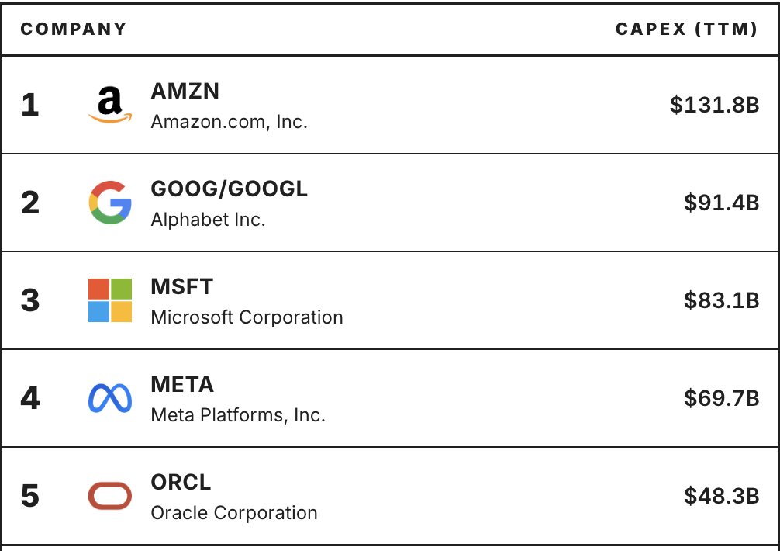Click the Amazon.com, Inc. company name
The image size is (780, 551).
coord(229,122)
